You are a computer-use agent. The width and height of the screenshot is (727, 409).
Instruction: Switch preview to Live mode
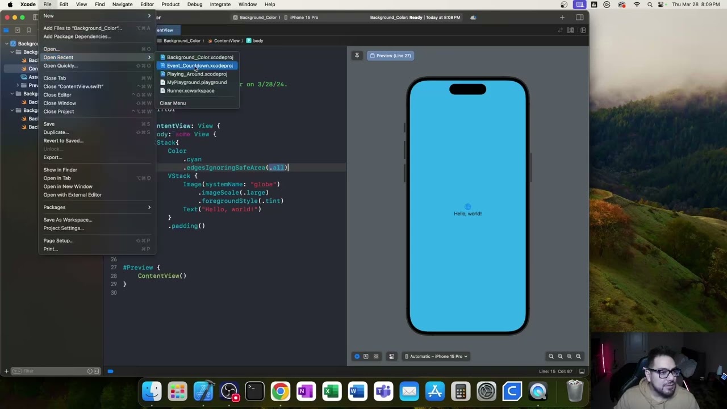pos(357,356)
